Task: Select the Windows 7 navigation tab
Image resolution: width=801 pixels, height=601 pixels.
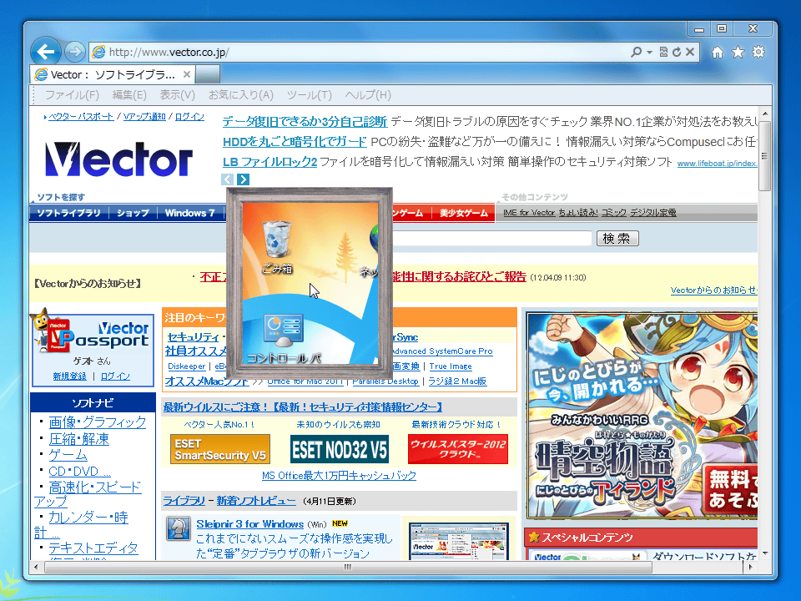Action: click(189, 213)
